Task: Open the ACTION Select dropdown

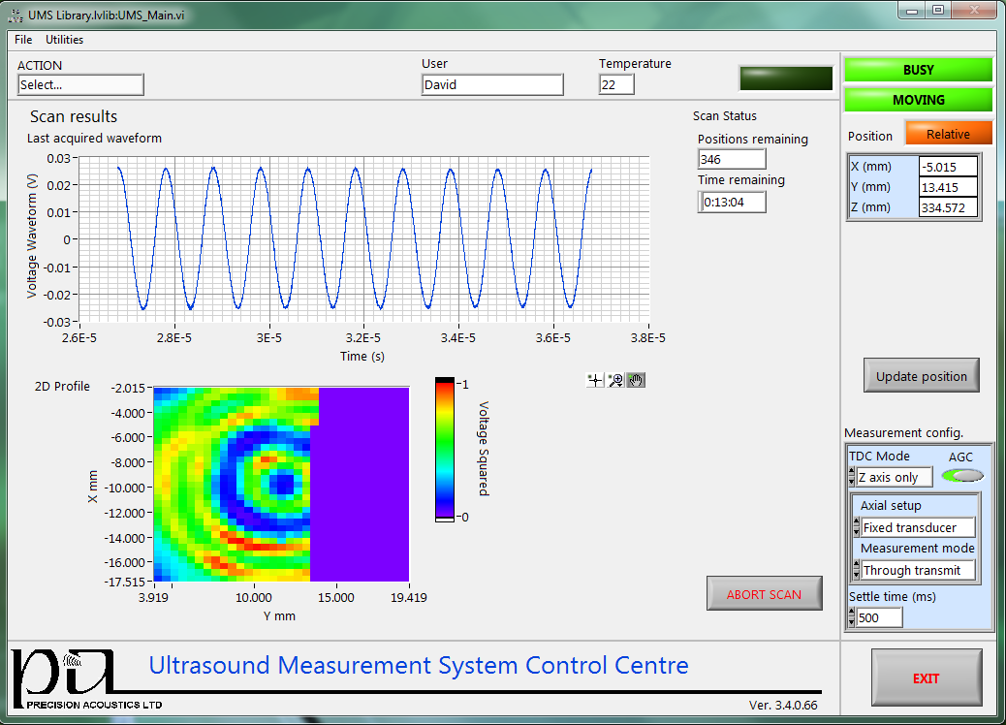Action: click(80, 85)
